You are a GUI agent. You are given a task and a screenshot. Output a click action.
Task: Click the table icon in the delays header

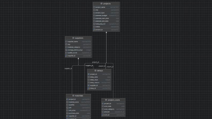pyautogui.click(x=95, y=70)
